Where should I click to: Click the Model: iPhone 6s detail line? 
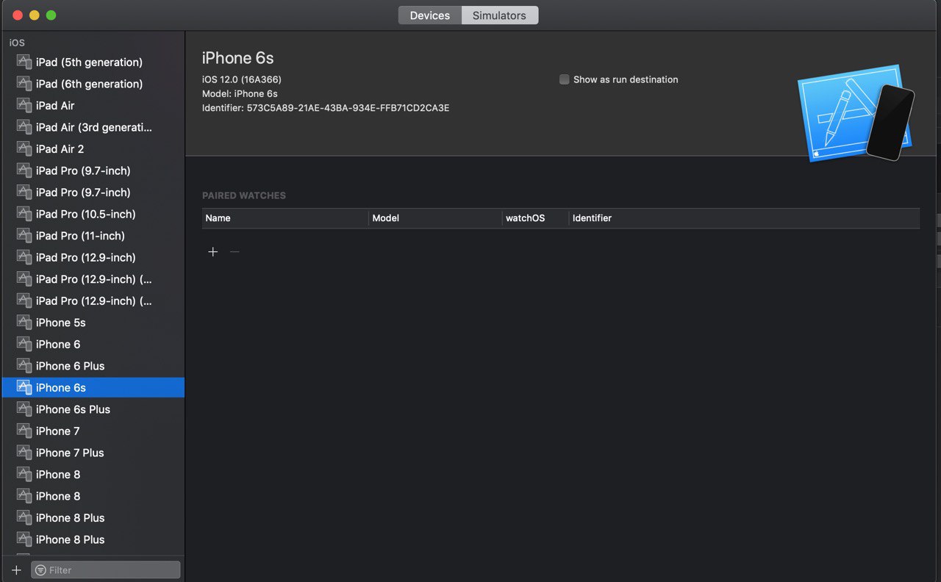tap(240, 93)
